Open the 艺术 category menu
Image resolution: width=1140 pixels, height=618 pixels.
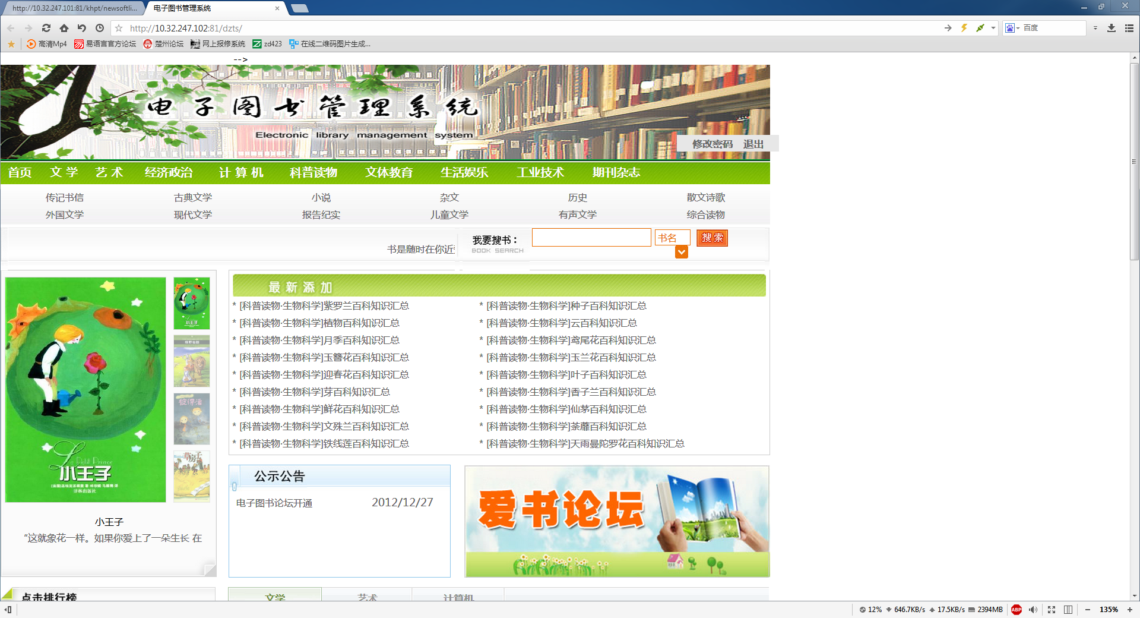click(109, 172)
